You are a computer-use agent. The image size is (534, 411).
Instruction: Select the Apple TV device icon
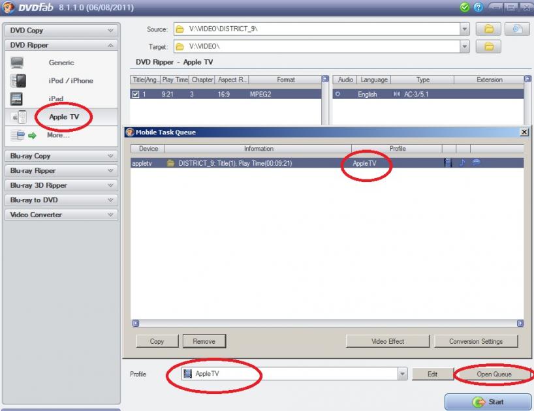19,117
